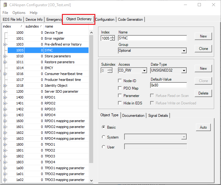Open the Code Generation tab
Screen dimensions: 221x185
click(130, 20)
